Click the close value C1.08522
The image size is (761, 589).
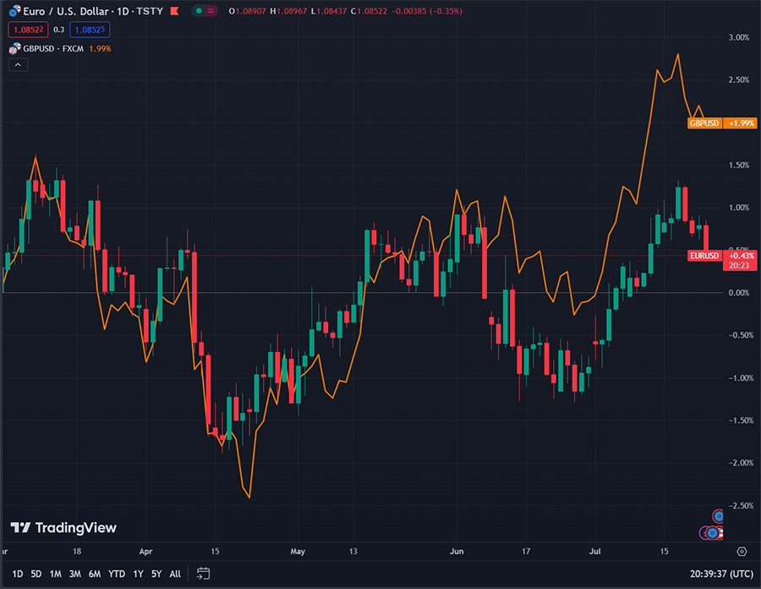click(x=369, y=11)
